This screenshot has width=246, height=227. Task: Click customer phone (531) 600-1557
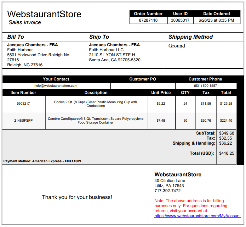point(205,86)
